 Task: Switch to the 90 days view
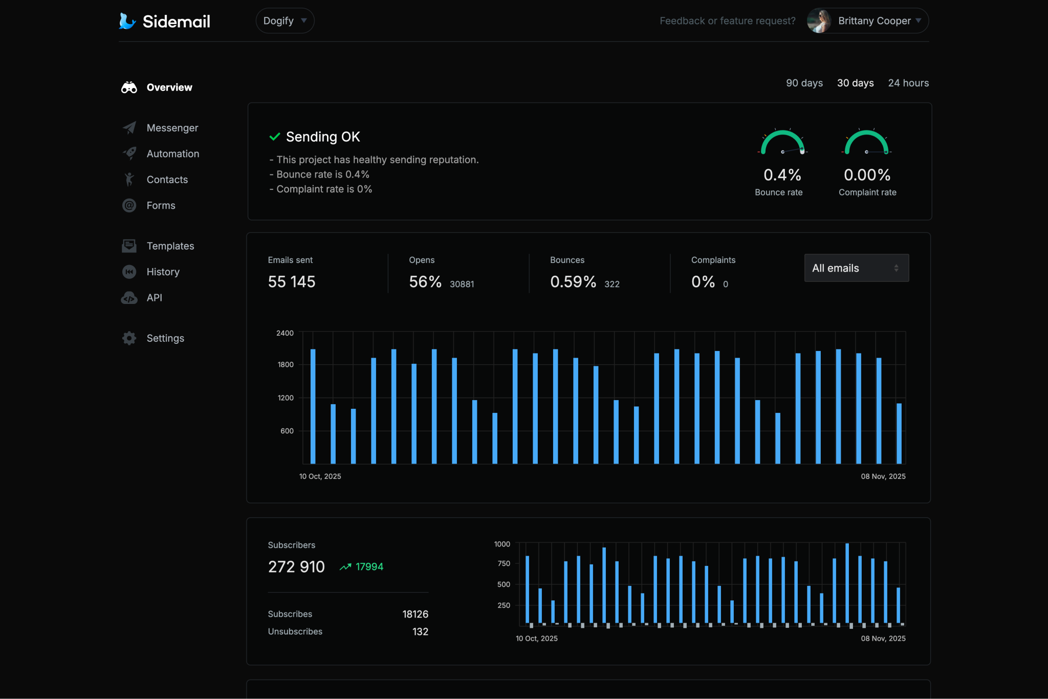click(804, 83)
